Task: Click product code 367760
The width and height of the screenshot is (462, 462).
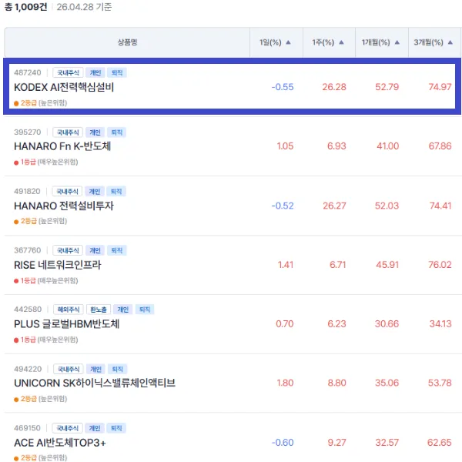Action: (28, 250)
